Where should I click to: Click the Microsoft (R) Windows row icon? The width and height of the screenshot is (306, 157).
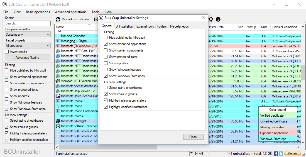coord(58,46)
